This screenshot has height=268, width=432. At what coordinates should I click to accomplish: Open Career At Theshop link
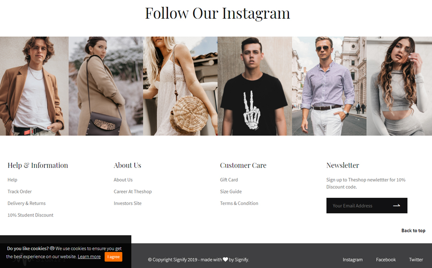click(133, 191)
